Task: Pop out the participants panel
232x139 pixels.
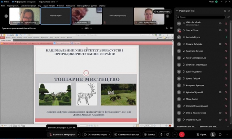Action: (225, 11)
